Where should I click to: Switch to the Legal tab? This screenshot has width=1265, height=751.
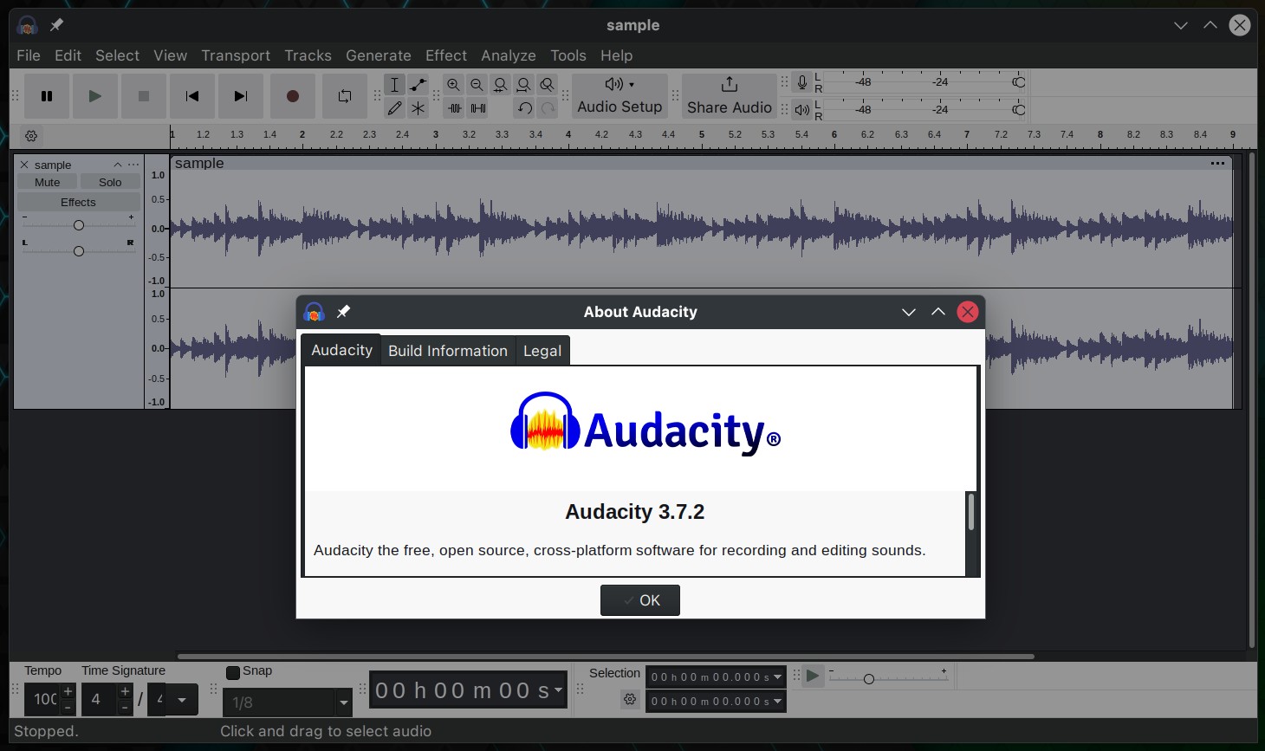click(542, 351)
